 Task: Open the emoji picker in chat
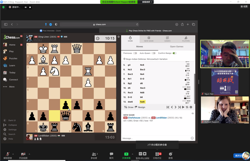(192, 138)
